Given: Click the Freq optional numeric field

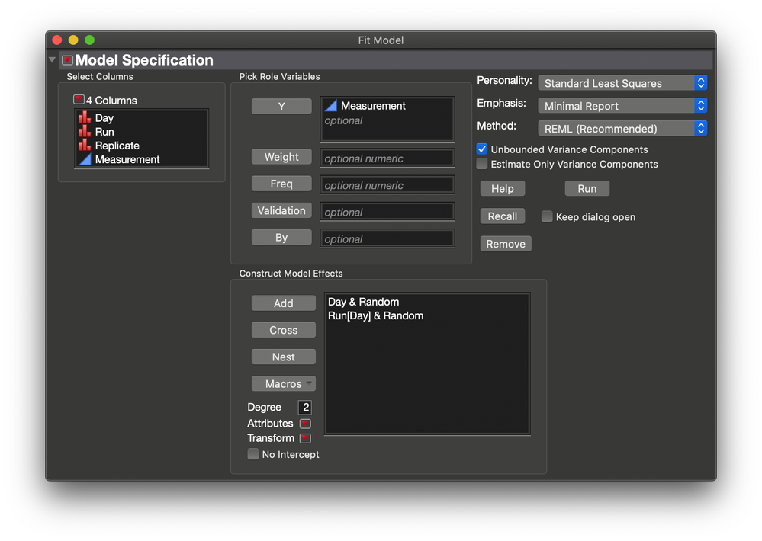Looking at the screenshot, I should 387,185.
